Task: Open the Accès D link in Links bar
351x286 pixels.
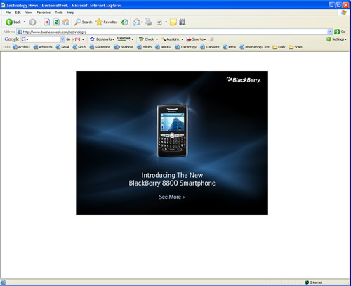Action: [21, 47]
